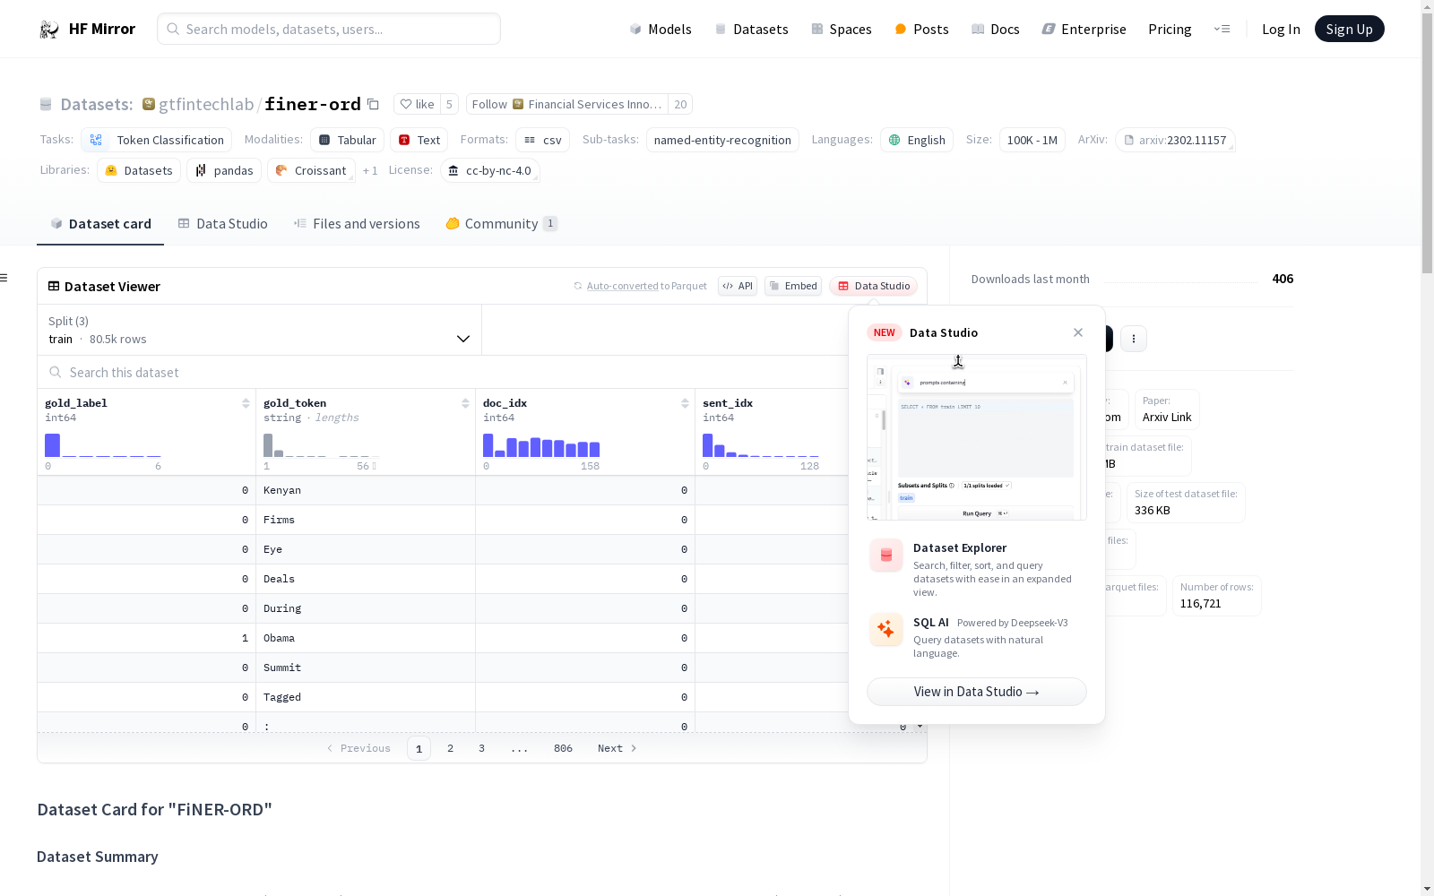Open the Croissant library tag
The image size is (1434, 896).
point(311,170)
